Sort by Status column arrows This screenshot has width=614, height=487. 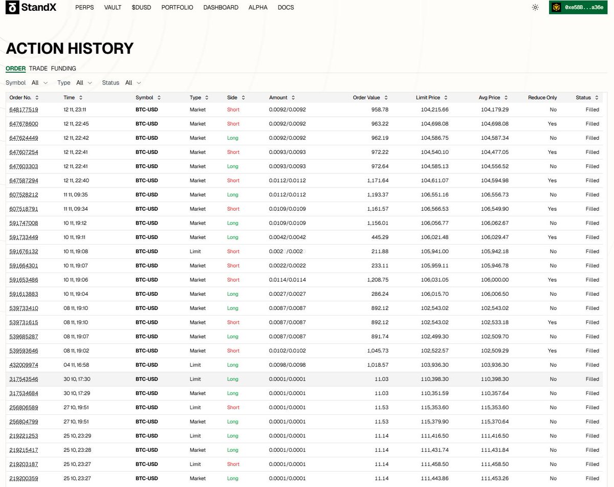(x=597, y=98)
